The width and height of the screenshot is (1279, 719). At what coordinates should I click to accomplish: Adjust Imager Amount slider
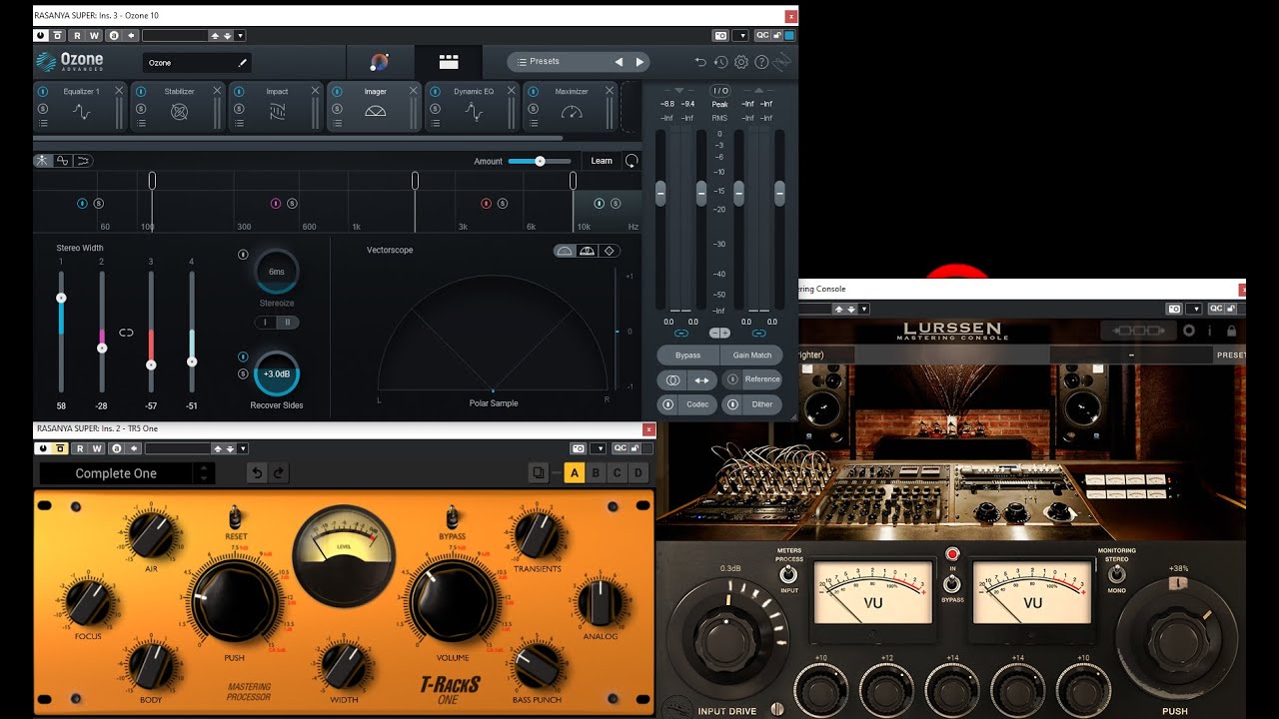pos(540,161)
